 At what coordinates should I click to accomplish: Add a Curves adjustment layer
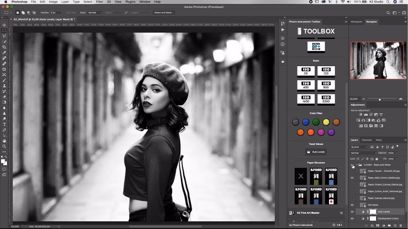tap(371, 114)
